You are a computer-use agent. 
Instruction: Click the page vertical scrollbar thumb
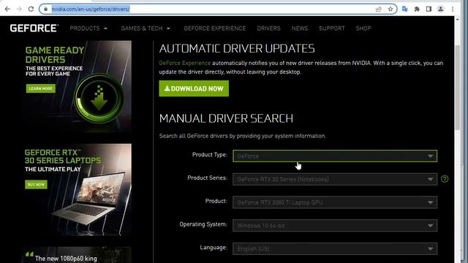[458, 88]
